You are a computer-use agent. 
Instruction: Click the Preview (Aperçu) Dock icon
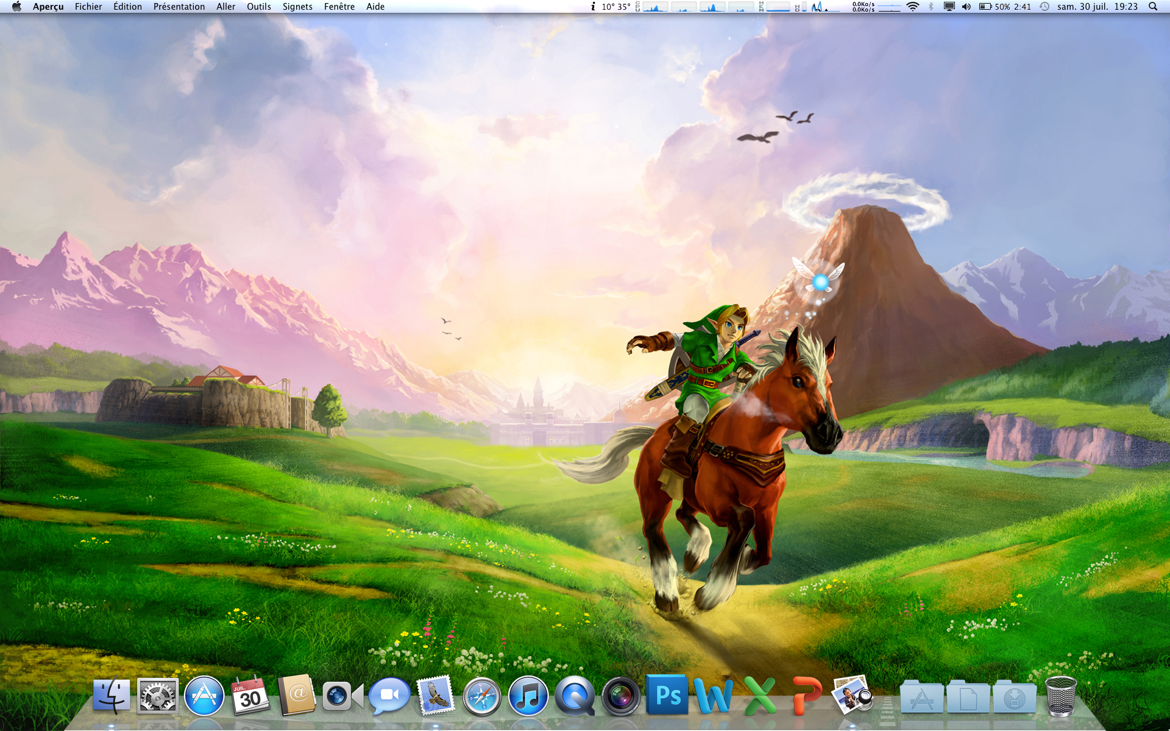[853, 694]
